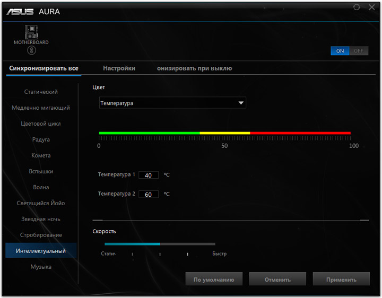This screenshot has width=382, height=298.
Task: Close the AURA window
Action: (x=372, y=7)
